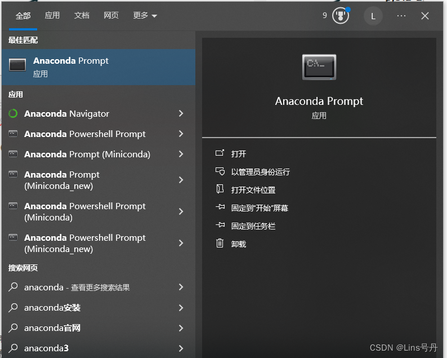Click the Anaconda Powershell Prompt terminal icon
The width and height of the screenshot is (447, 358).
13,134
